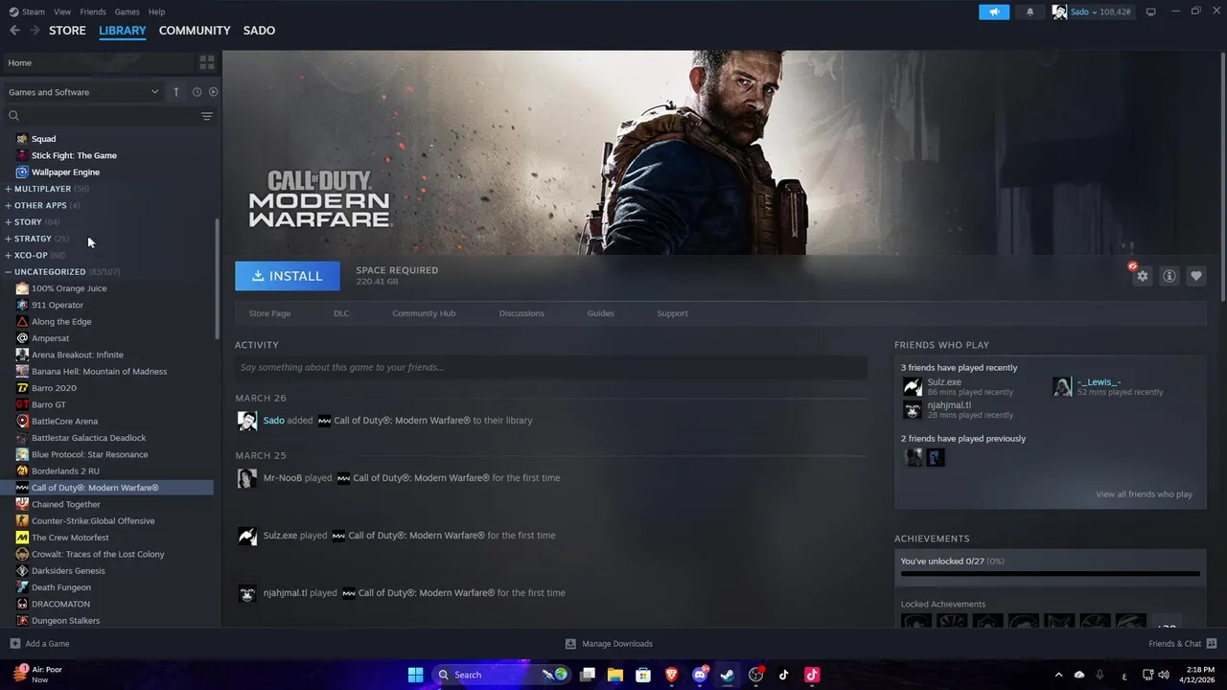
Task: Open Microsoft Store from the taskbar
Action: (x=643, y=675)
